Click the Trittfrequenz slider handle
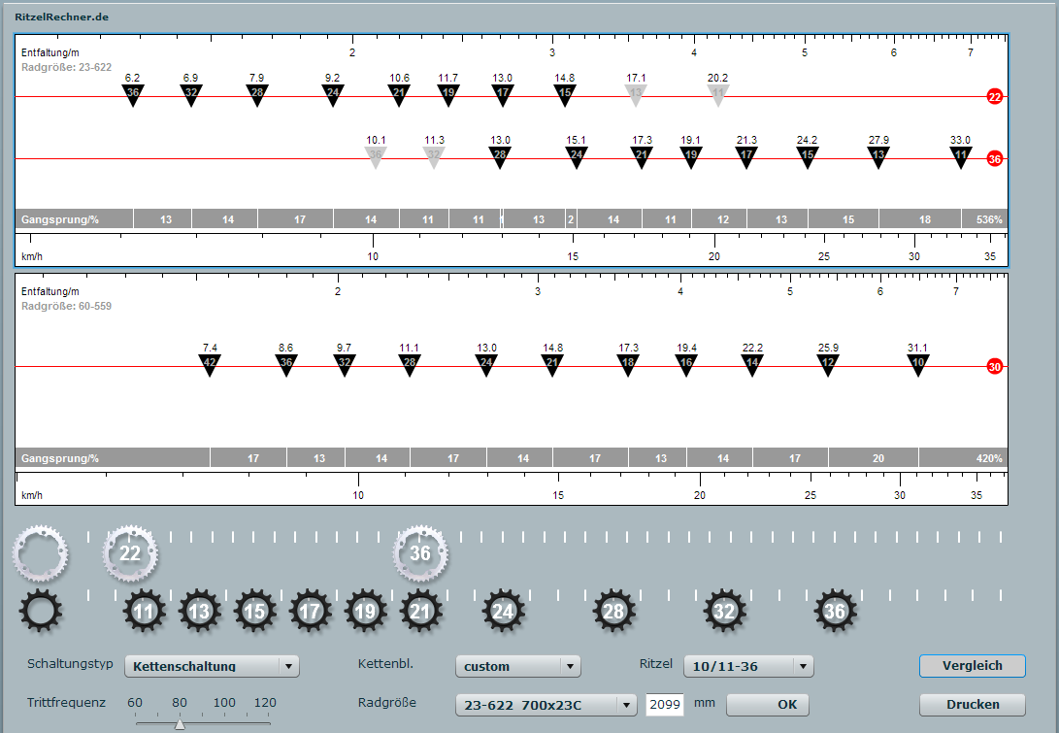1059x733 pixels. click(180, 723)
